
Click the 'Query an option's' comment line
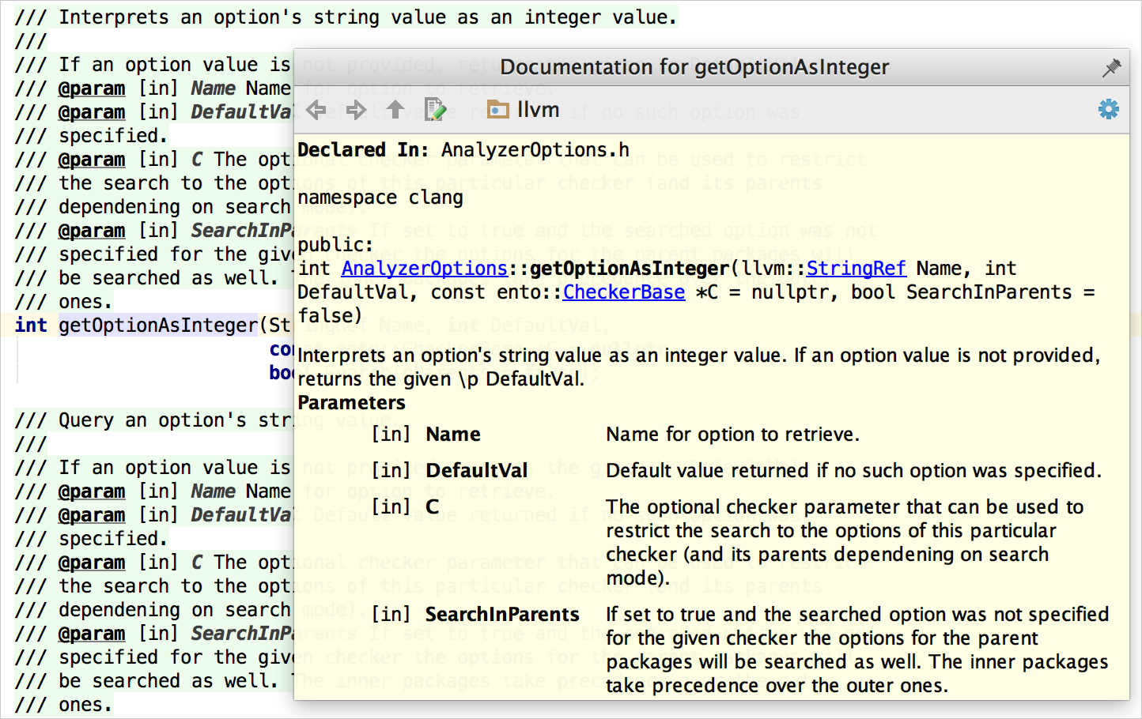pos(150,420)
